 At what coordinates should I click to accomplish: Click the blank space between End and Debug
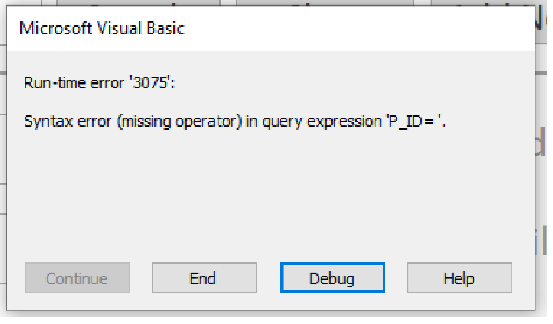point(269,277)
